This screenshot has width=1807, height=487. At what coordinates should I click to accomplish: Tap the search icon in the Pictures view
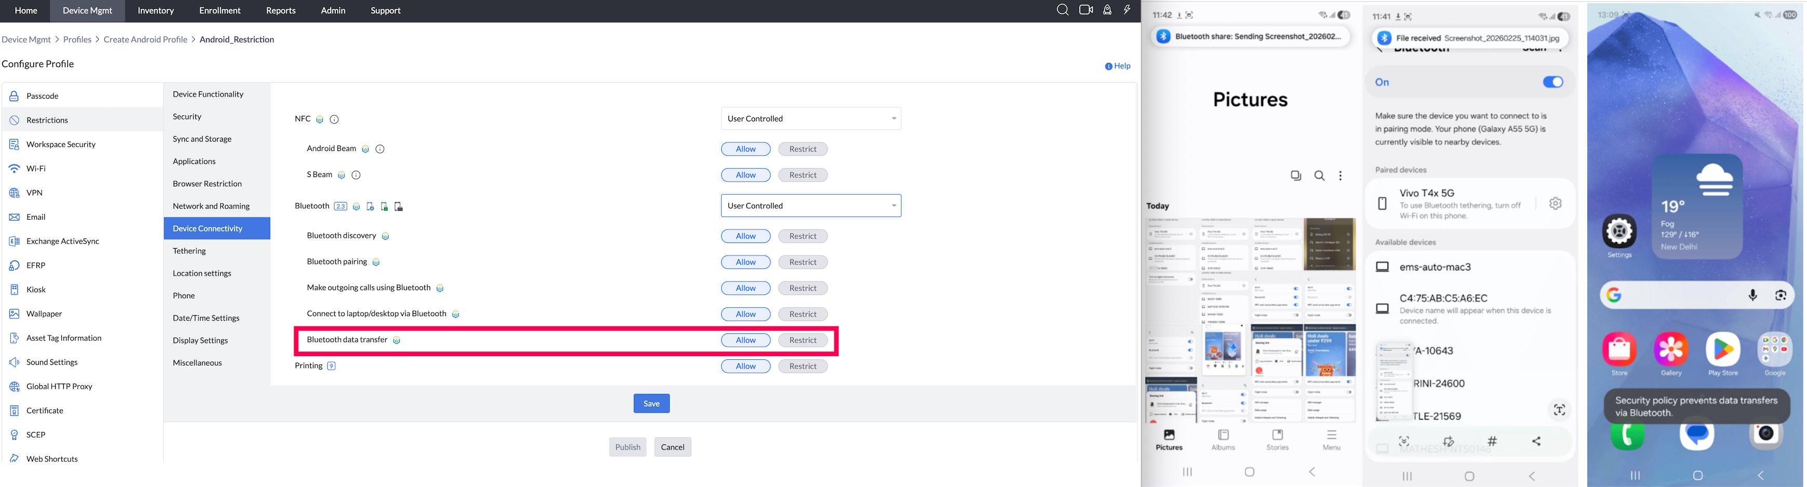(x=1320, y=175)
